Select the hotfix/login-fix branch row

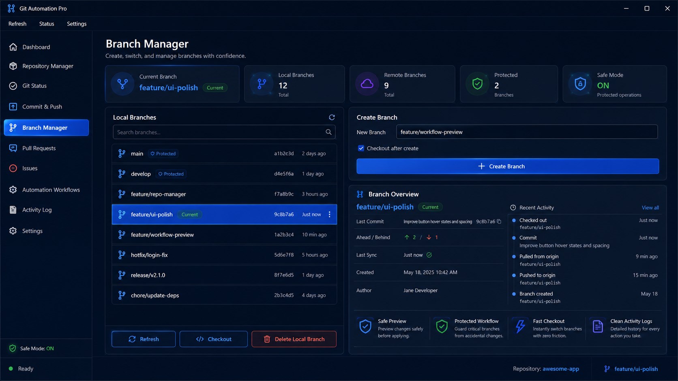[x=224, y=255]
